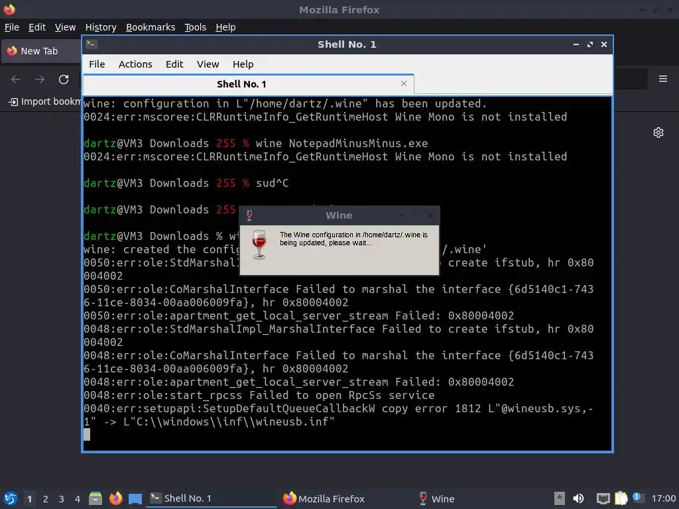
Task: Open the volume control tray icon
Action: click(x=578, y=498)
